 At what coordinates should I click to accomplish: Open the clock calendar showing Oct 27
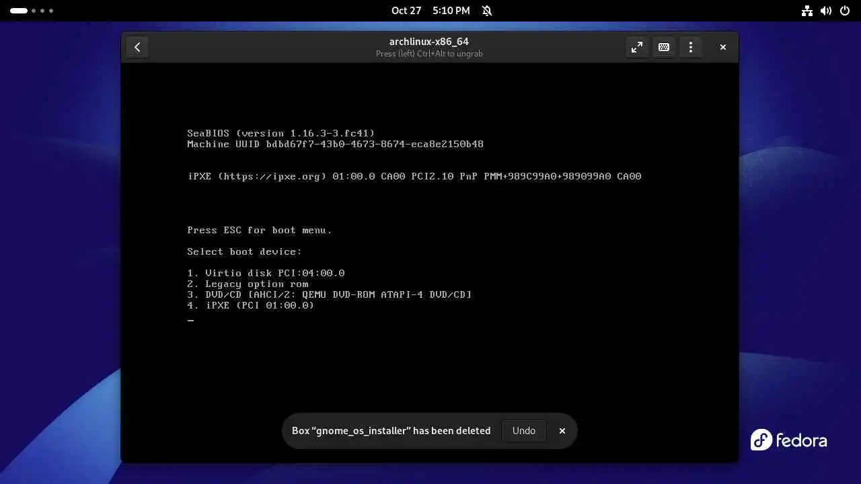click(430, 11)
